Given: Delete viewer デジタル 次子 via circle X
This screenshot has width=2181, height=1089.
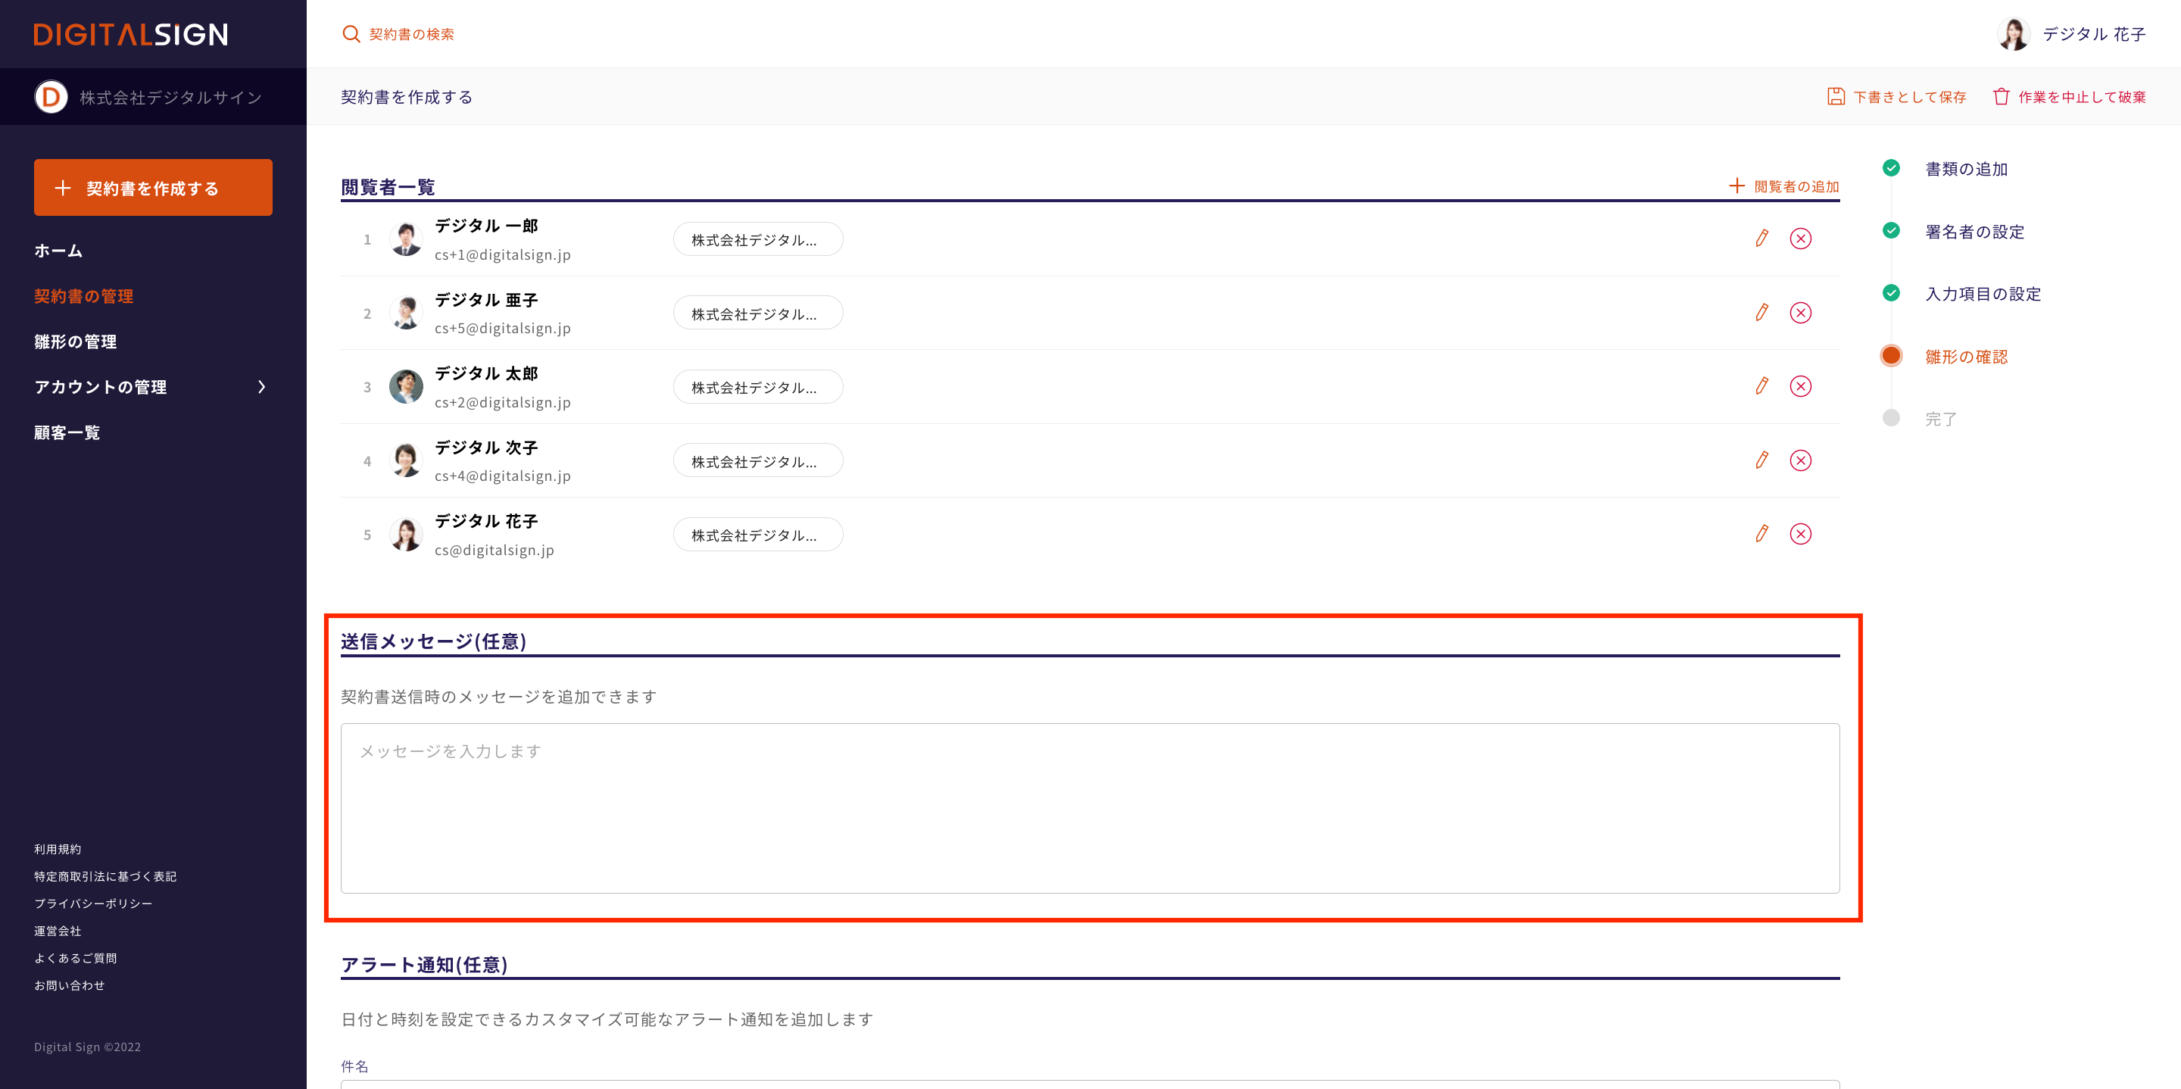Looking at the screenshot, I should point(1800,460).
